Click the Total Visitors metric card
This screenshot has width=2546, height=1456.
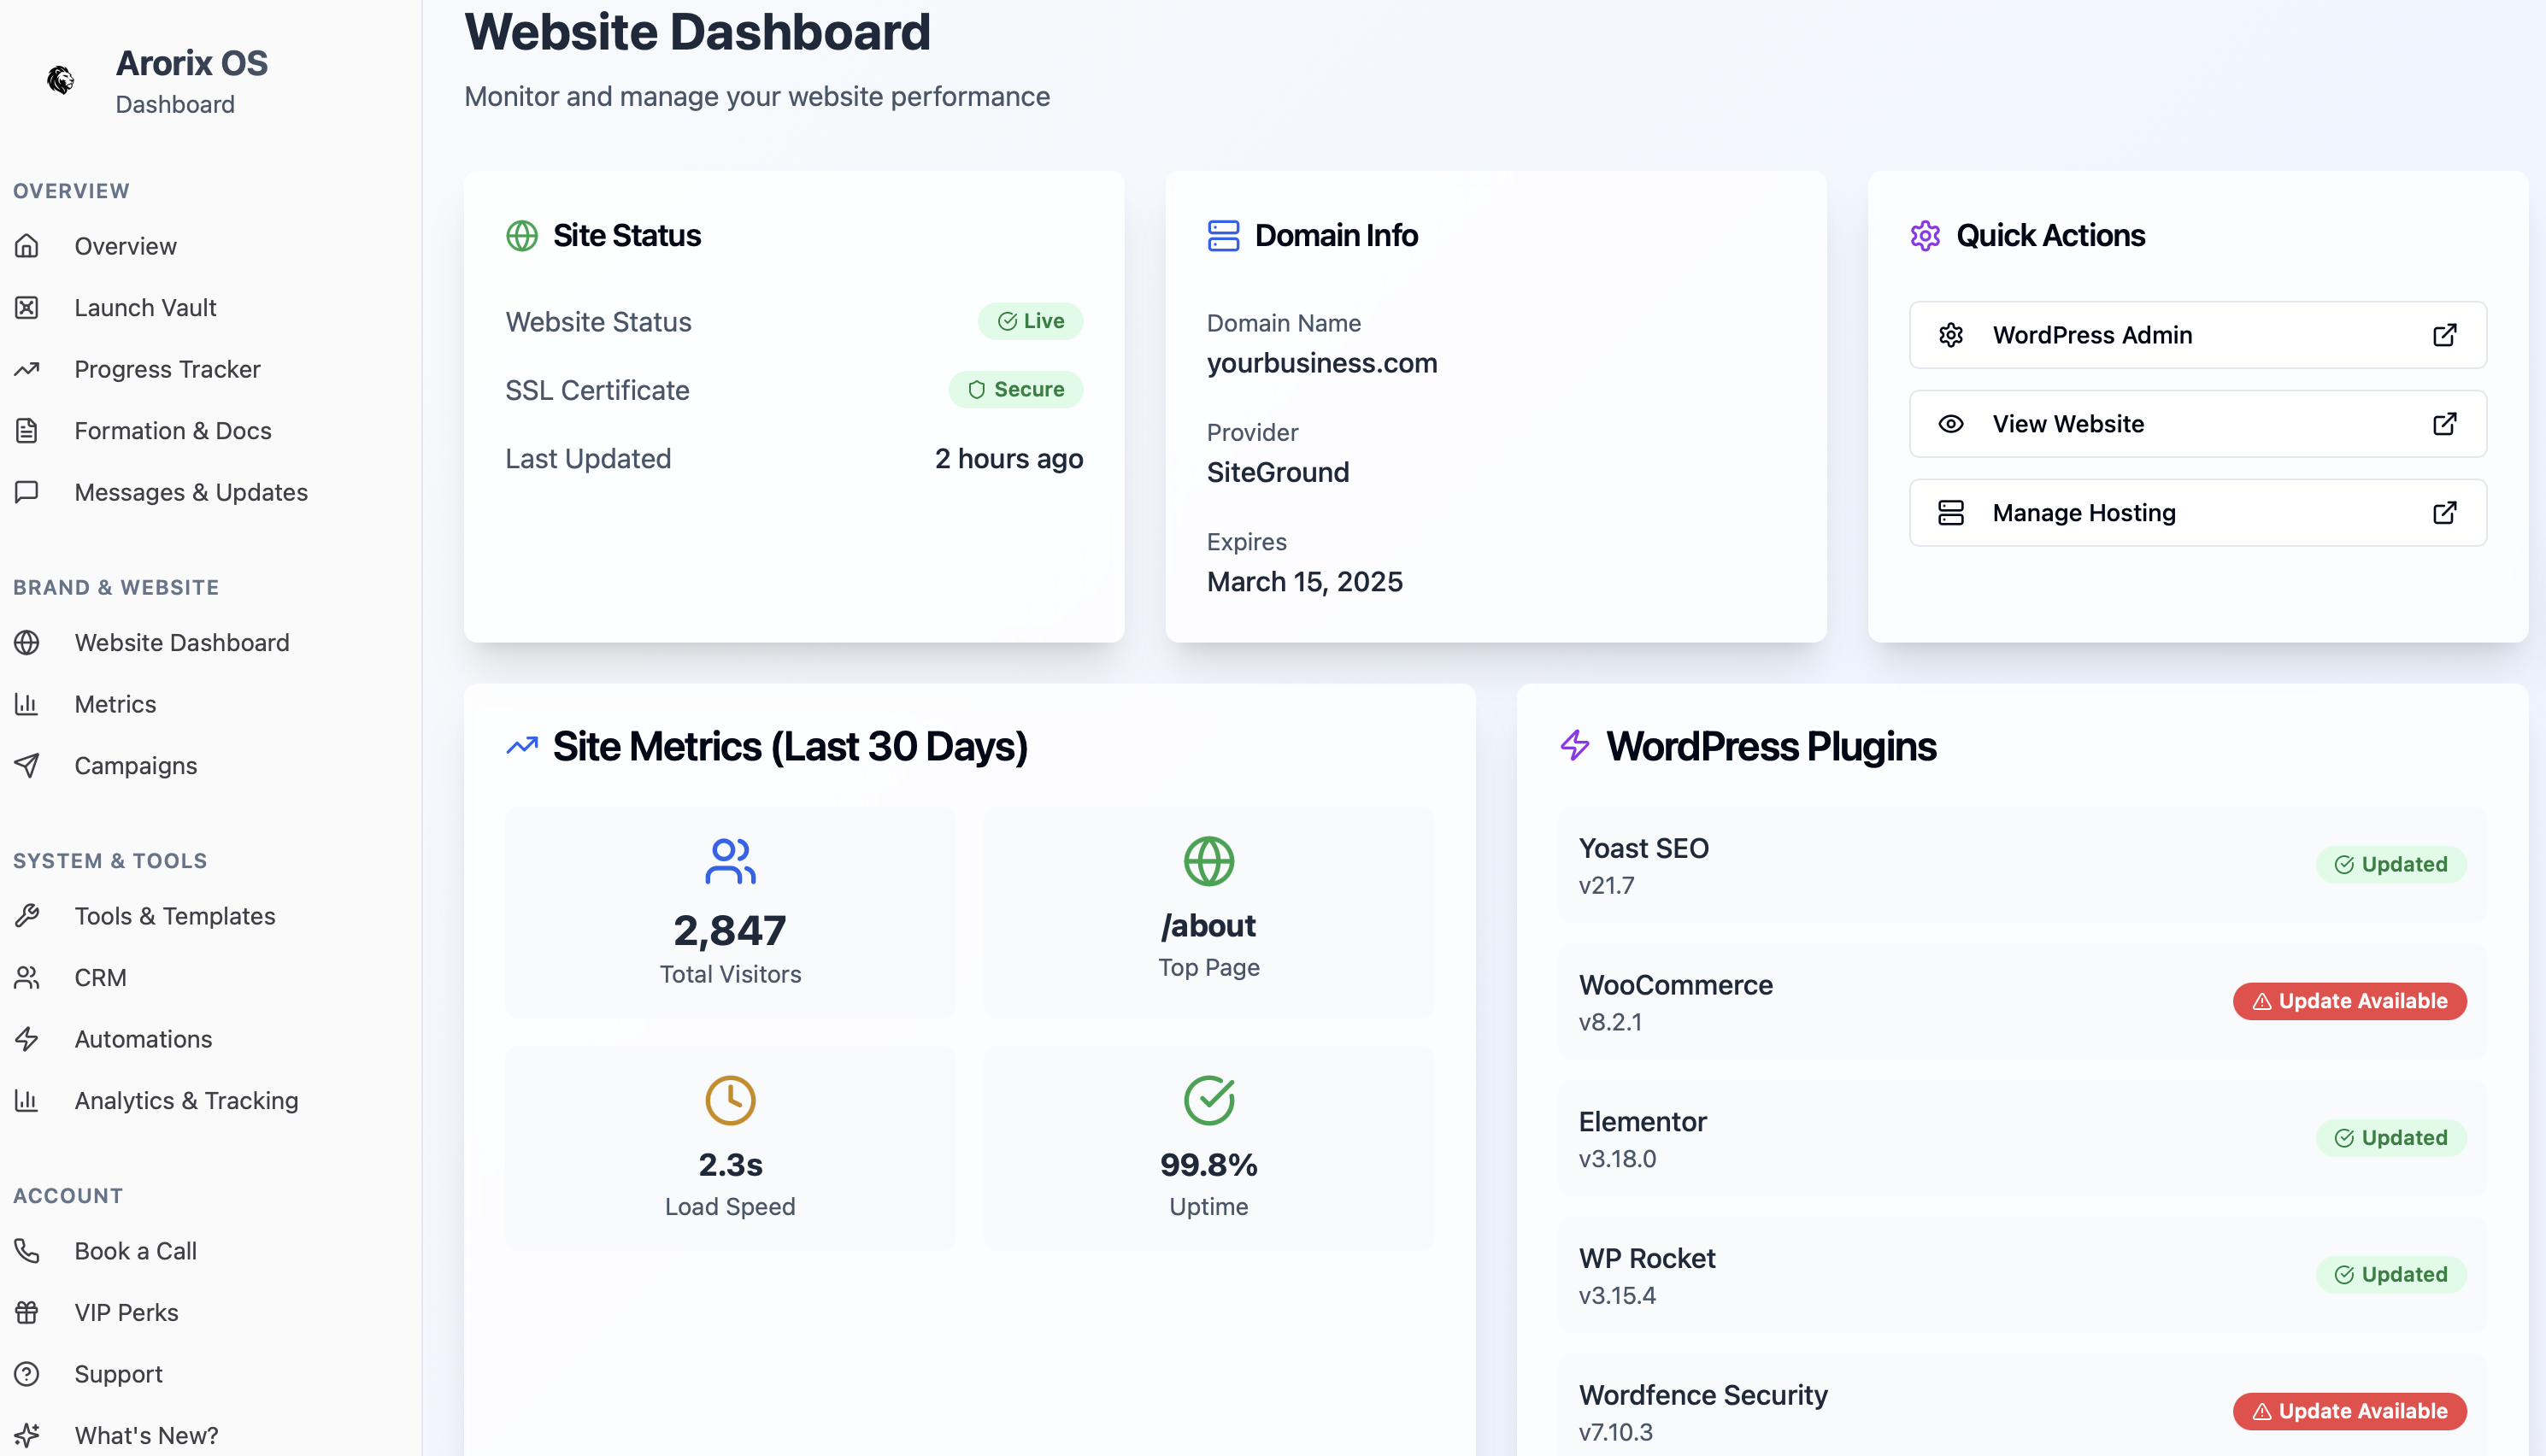pyautogui.click(x=730, y=912)
